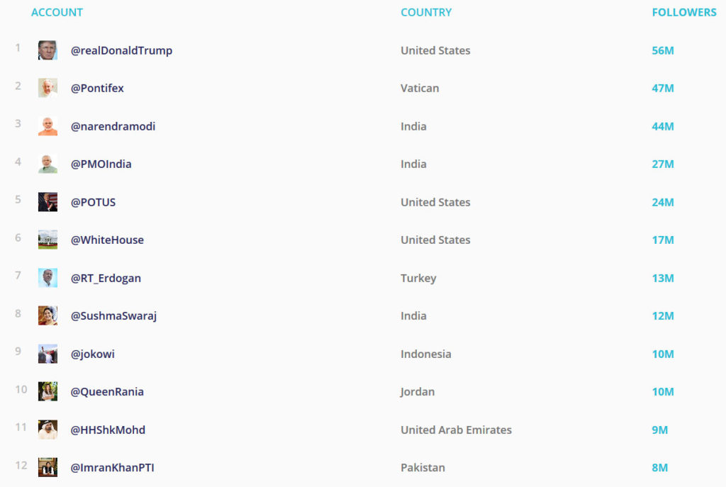Sort by the ACCOUNT column header
726x487 pixels.
[x=57, y=12]
